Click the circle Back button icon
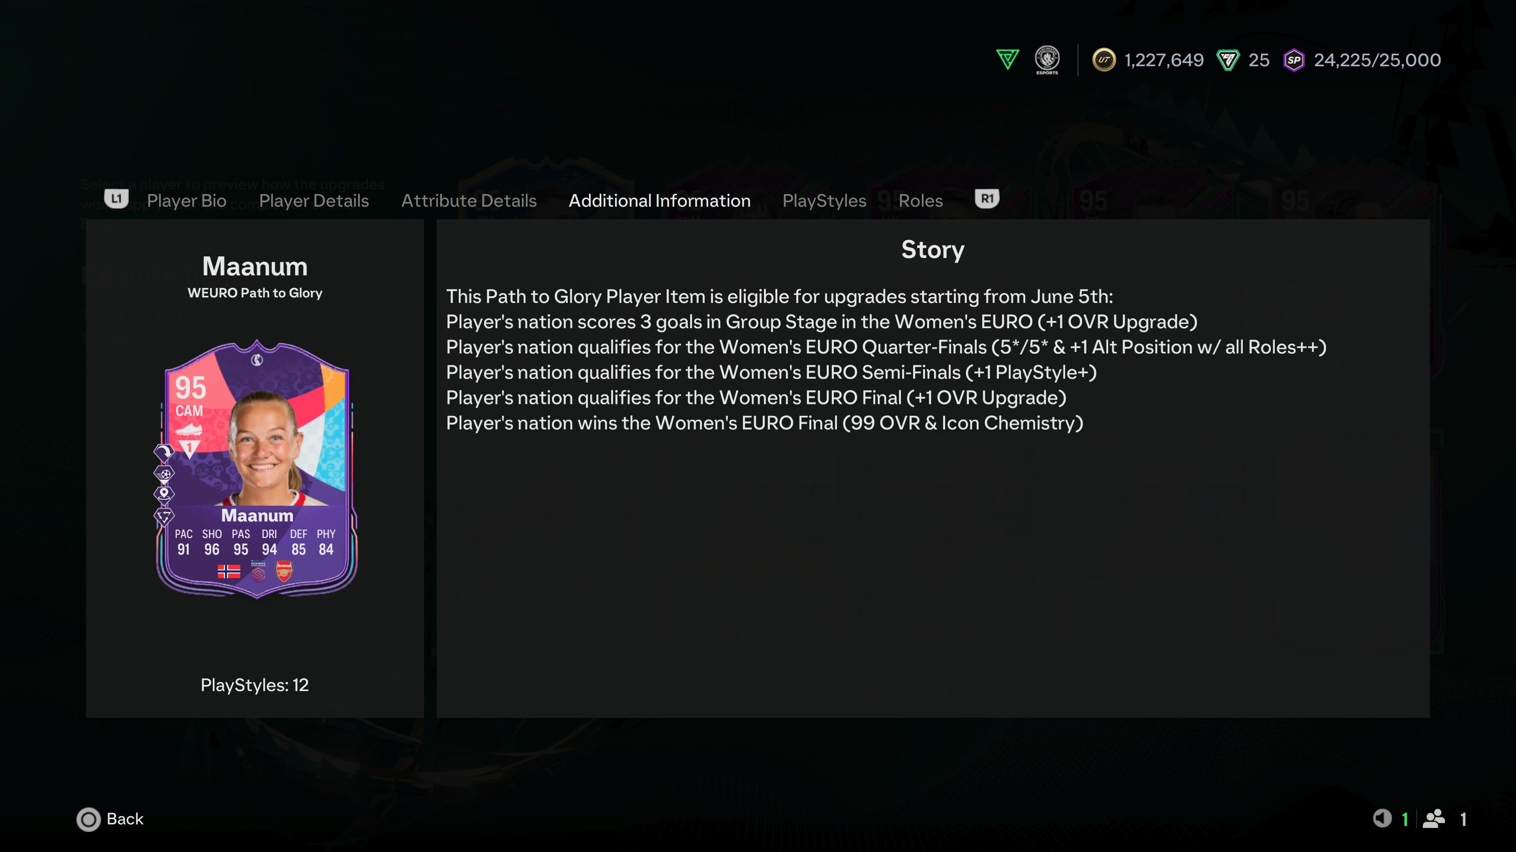Screen dimensions: 1516x852 click(89, 819)
